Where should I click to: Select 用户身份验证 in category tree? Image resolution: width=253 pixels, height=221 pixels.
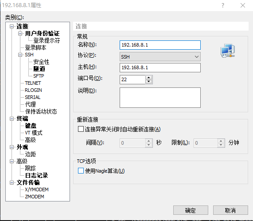42,33
